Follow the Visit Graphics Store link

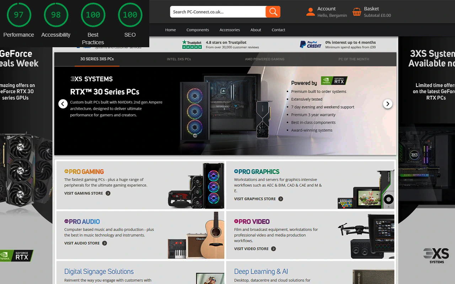pyautogui.click(x=255, y=199)
